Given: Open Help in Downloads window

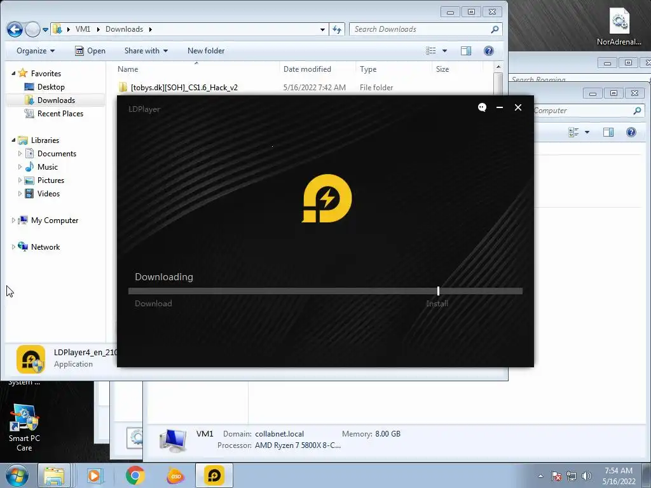Looking at the screenshot, I should (489, 51).
